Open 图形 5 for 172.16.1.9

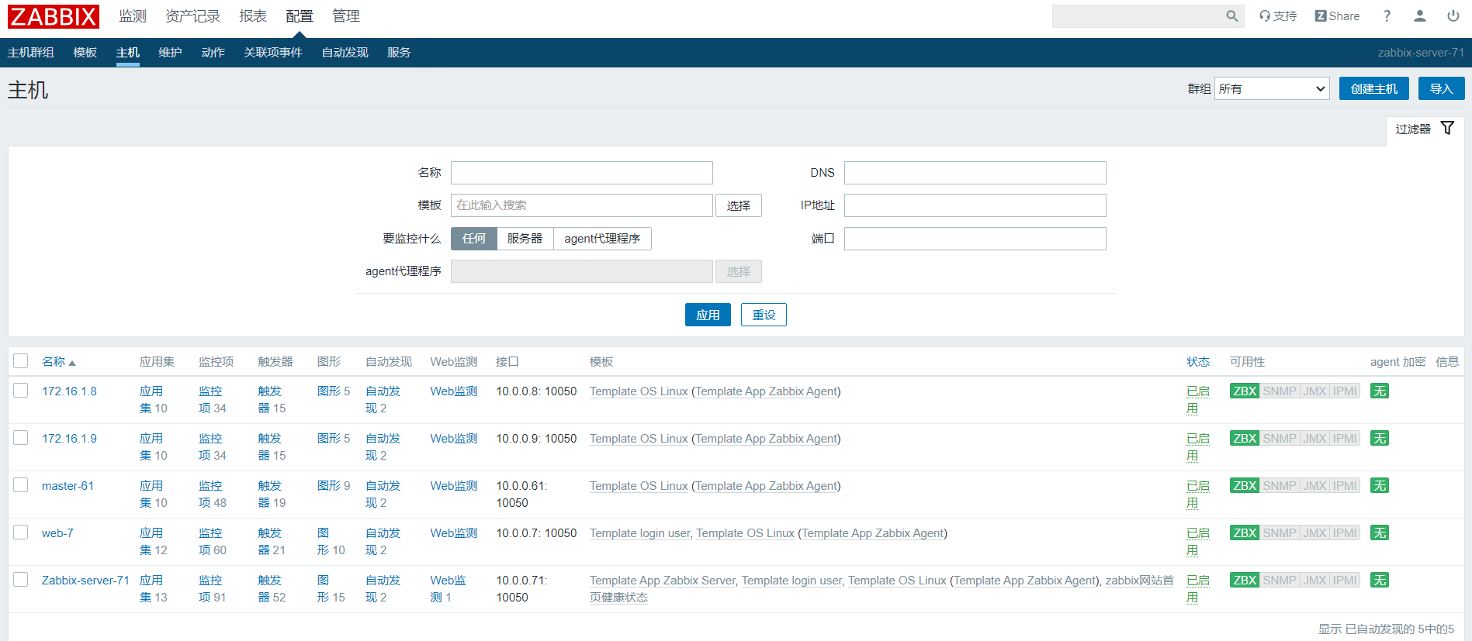(x=334, y=439)
